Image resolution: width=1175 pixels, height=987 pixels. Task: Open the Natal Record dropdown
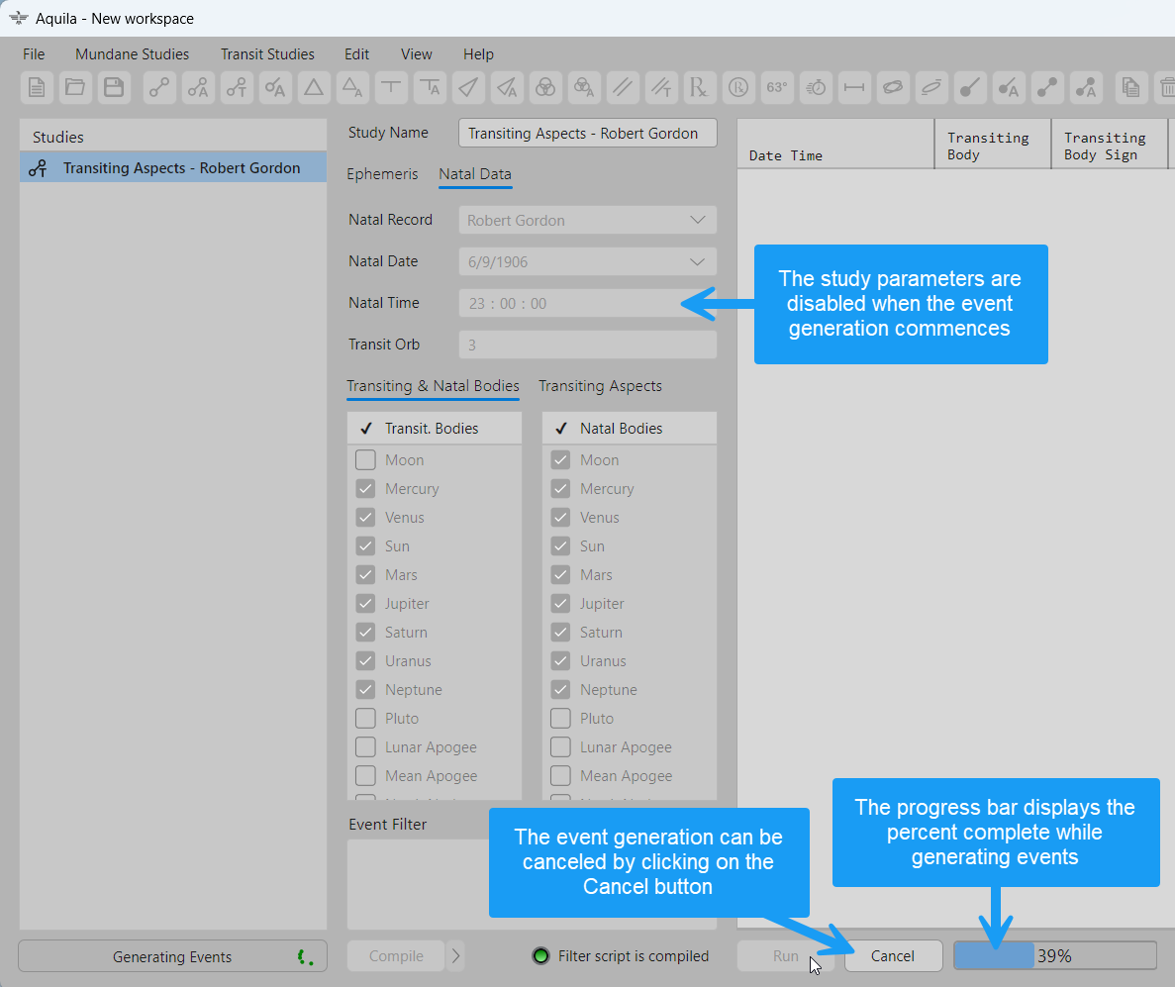pos(588,221)
